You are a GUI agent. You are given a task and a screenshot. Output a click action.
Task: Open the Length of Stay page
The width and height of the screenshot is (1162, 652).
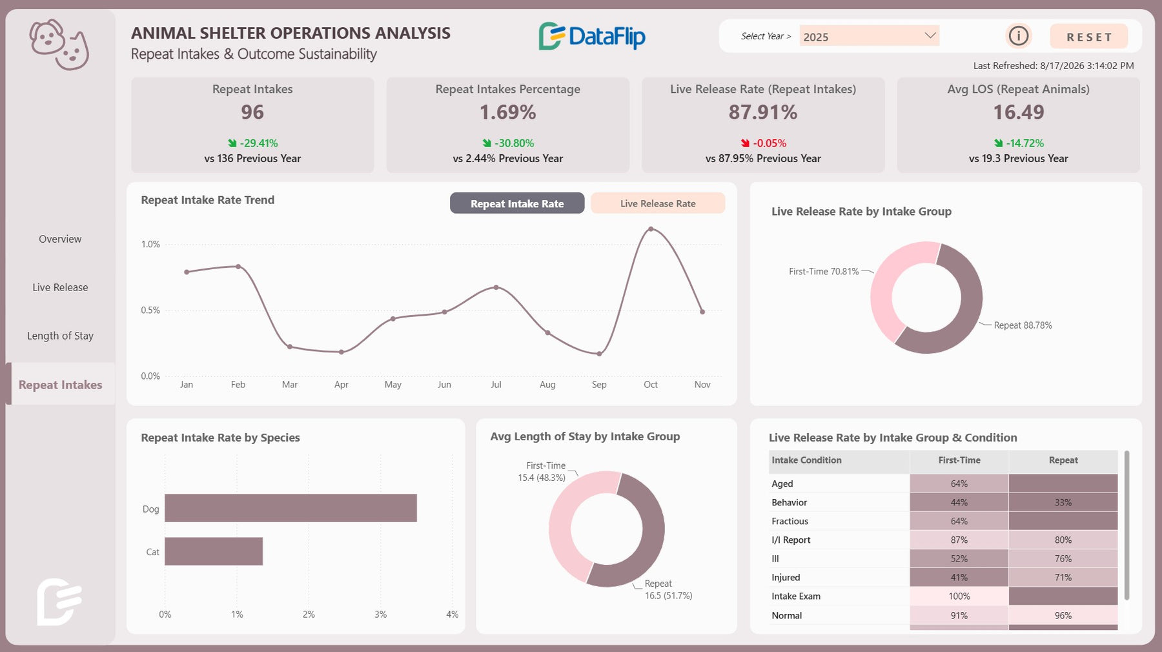click(x=60, y=336)
